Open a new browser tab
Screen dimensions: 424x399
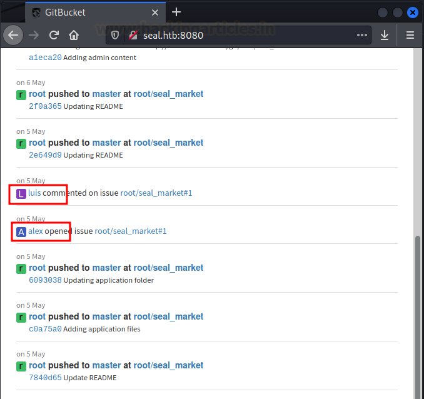point(176,12)
